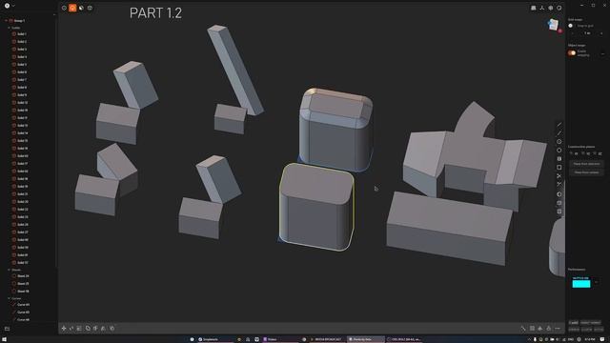
Task: Click the fourth viewport option icon top right
Action: 559,8
